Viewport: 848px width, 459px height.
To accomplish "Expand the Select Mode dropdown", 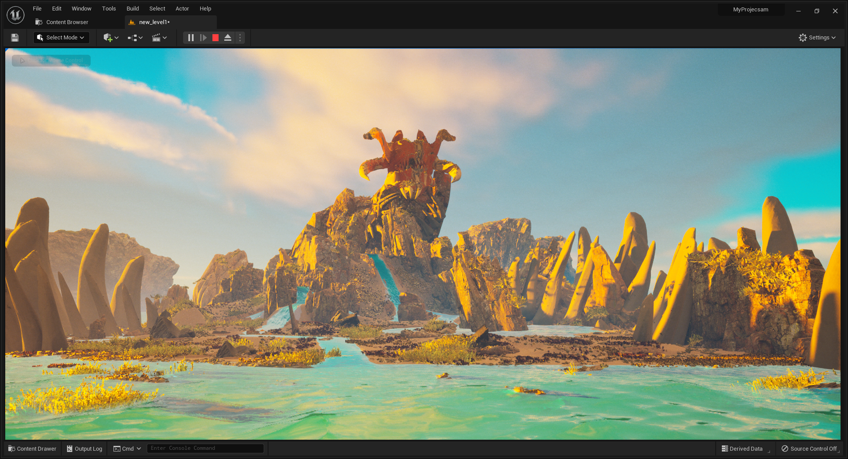I will point(61,38).
